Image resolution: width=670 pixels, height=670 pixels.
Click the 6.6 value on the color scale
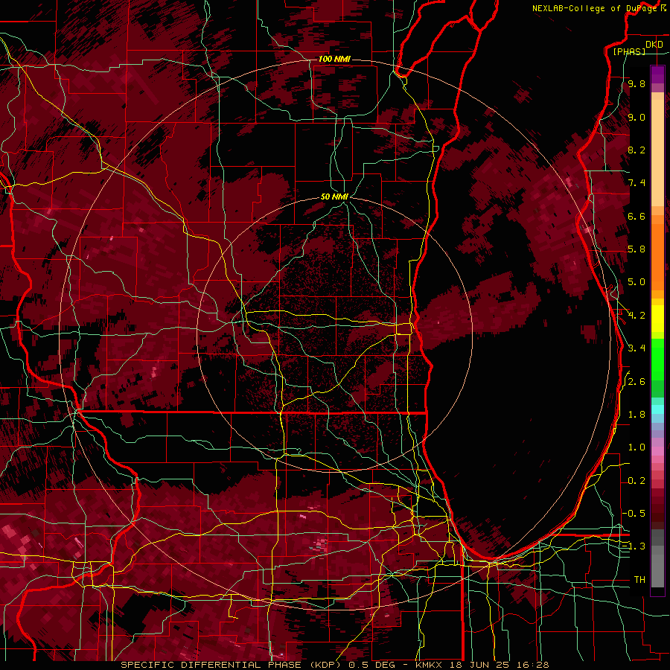636,216
